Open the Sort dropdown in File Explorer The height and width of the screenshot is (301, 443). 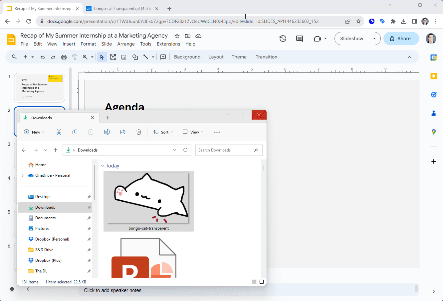point(163,132)
